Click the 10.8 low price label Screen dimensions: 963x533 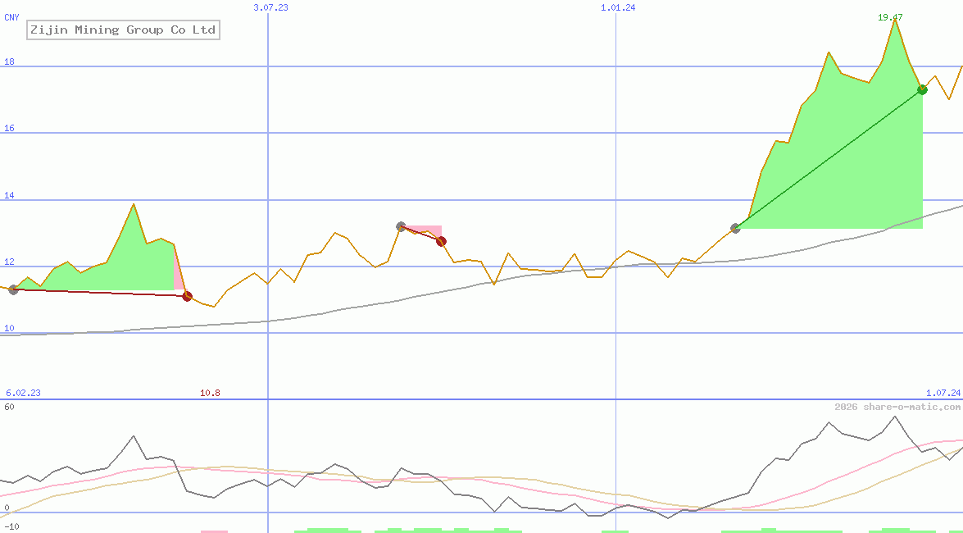(x=210, y=393)
